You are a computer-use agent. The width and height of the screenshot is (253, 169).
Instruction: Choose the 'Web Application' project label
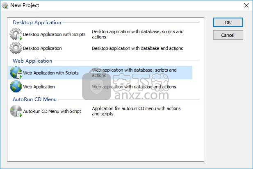(x=39, y=87)
